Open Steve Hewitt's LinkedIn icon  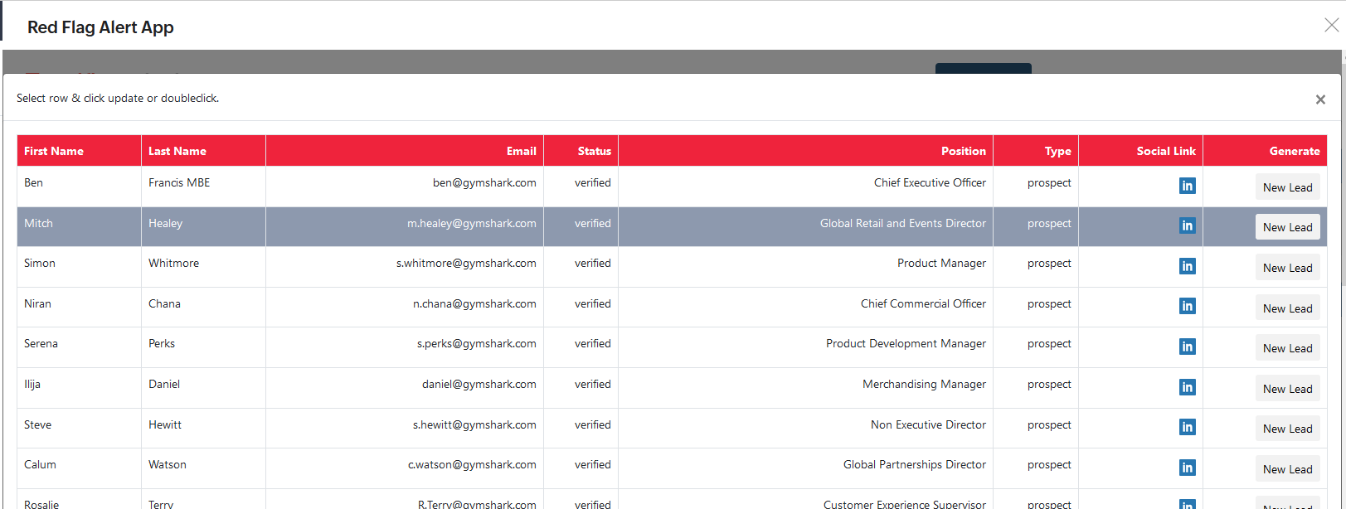tap(1187, 427)
